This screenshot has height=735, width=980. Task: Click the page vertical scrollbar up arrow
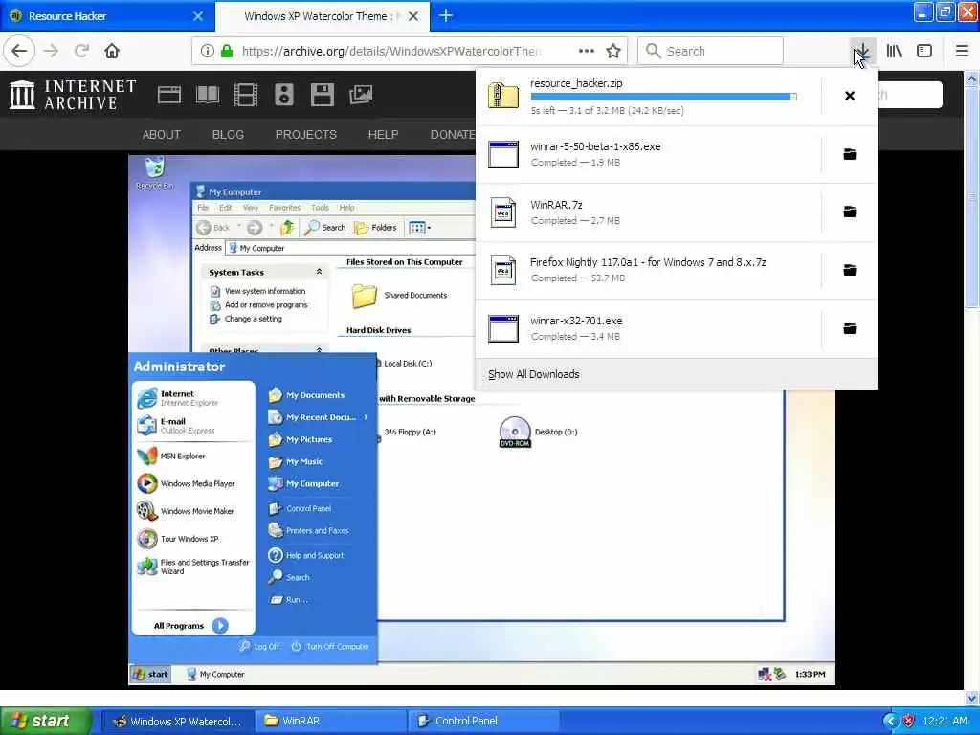971,78
